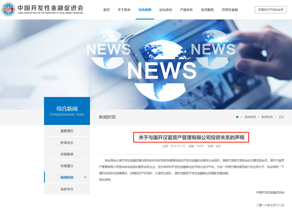The image size is (292, 210).
Task: Click the 申请成为开促会会员 button
Action: tap(271, 9)
